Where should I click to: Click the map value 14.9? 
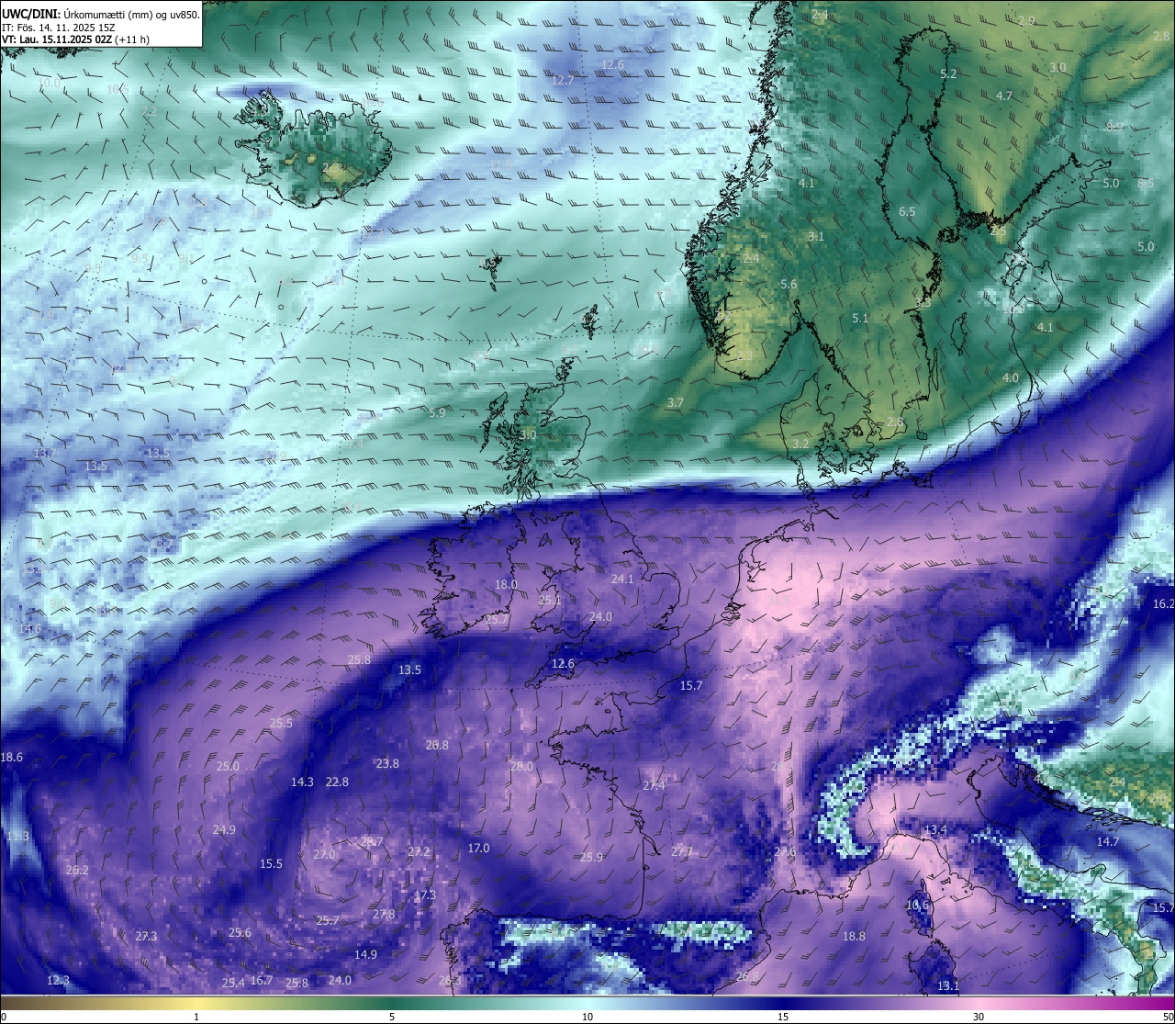(x=365, y=955)
